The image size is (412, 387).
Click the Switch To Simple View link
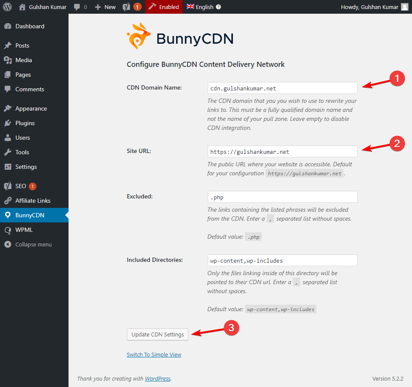[154, 355]
